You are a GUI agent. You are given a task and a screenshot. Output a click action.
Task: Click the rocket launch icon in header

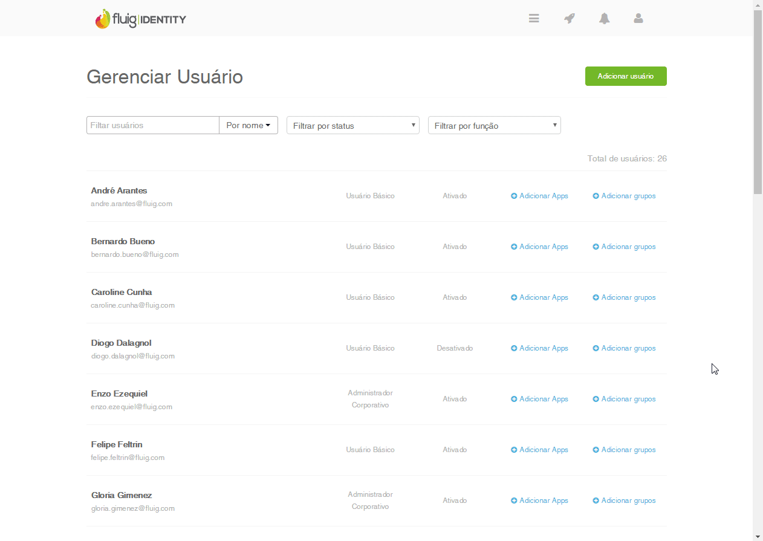[569, 19]
